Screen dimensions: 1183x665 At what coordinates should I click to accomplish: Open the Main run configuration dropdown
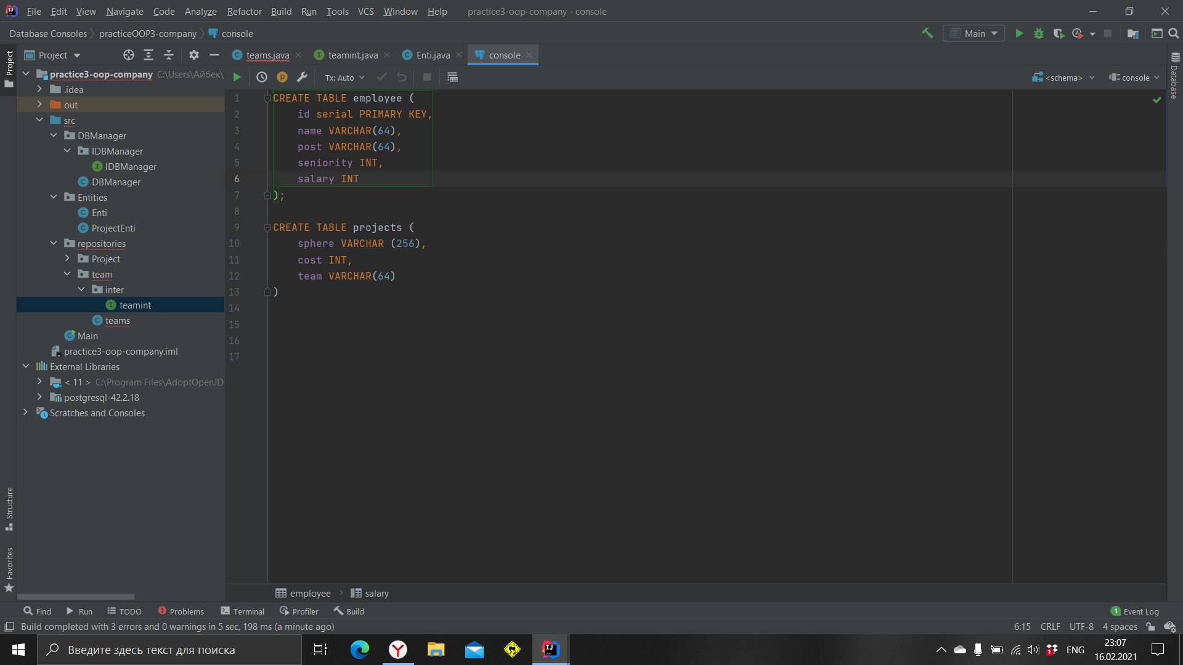tap(974, 34)
